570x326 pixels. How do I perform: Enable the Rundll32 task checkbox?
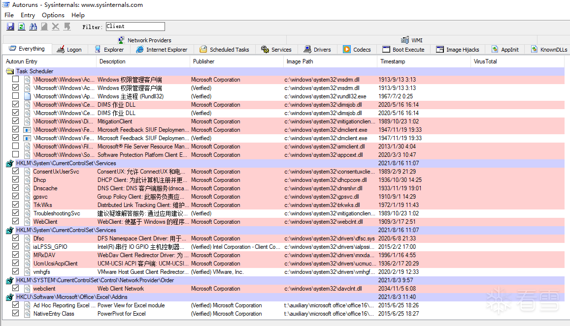pos(15,96)
